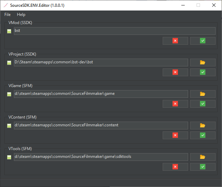This screenshot has width=222, height=187.
Task: Toggle the VContent (SFM) status checkbox
Action: click(9, 126)
